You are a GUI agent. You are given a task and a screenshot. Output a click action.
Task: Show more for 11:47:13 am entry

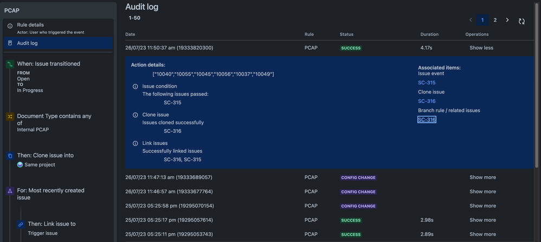coord(482,177)
